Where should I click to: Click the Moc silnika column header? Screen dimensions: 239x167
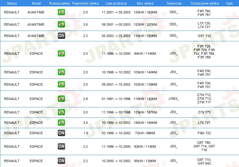click(x=145, y=3)
